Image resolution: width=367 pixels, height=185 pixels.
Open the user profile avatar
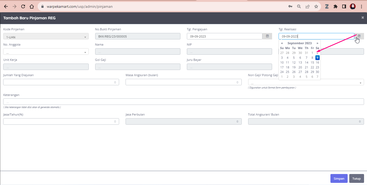(353, 6)
